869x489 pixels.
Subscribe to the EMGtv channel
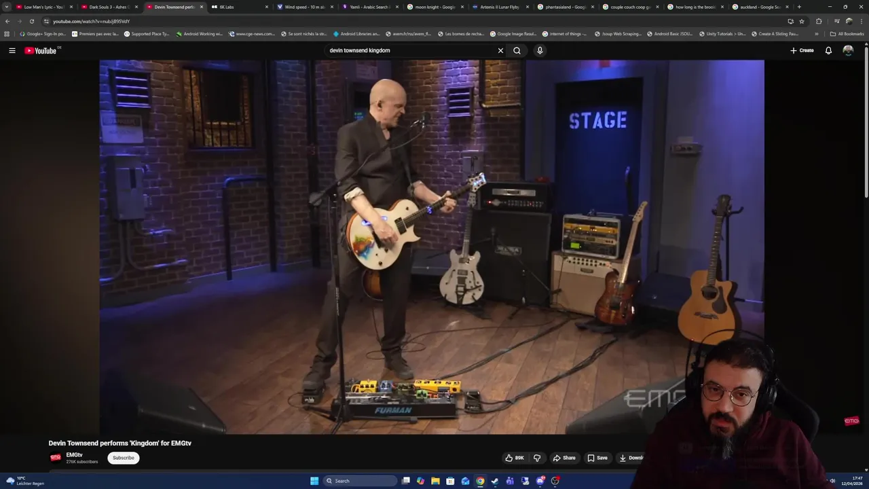[x=123, y=458]
